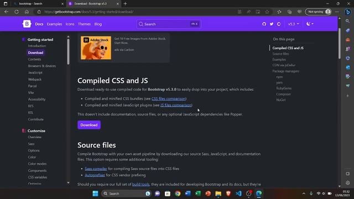Refresh the page
Viewport: 354px width, 199px height.
[17, 12]
